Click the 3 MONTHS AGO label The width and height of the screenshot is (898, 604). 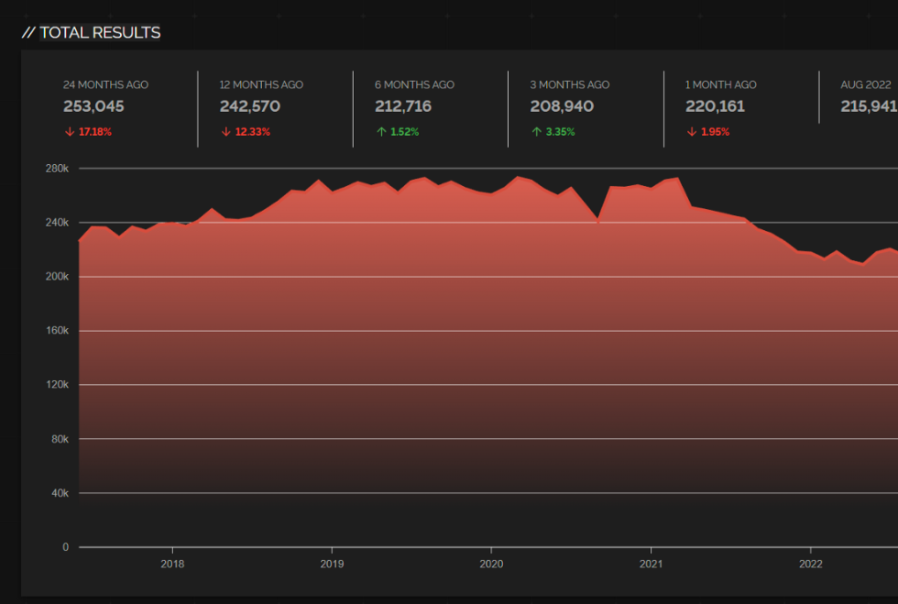[x=570, y=84]
